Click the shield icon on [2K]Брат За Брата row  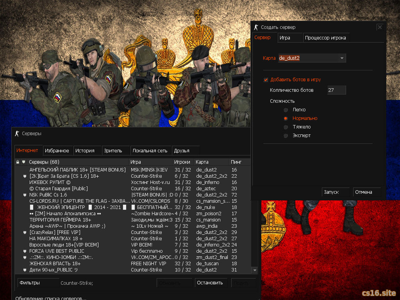tap(25, 176)
